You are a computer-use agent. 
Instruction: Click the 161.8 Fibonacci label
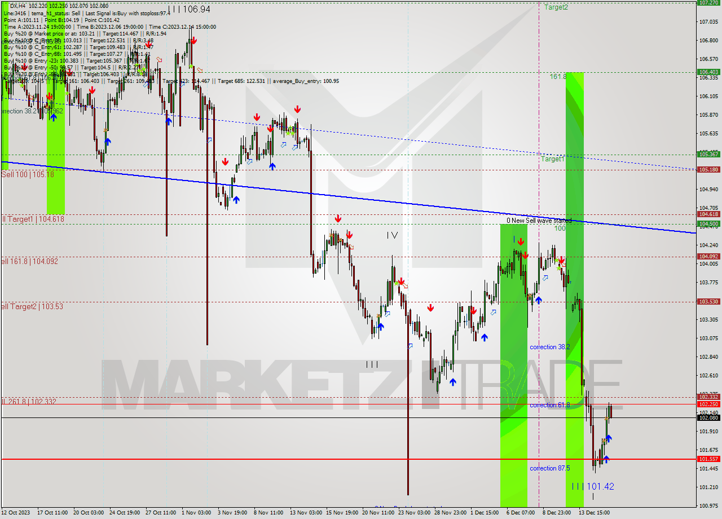(x=558, y=76)
